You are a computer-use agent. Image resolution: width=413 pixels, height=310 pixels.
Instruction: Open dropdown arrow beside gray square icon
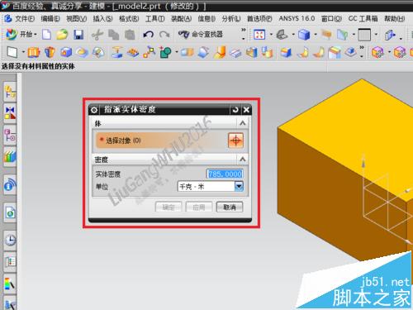pos(376,35)
